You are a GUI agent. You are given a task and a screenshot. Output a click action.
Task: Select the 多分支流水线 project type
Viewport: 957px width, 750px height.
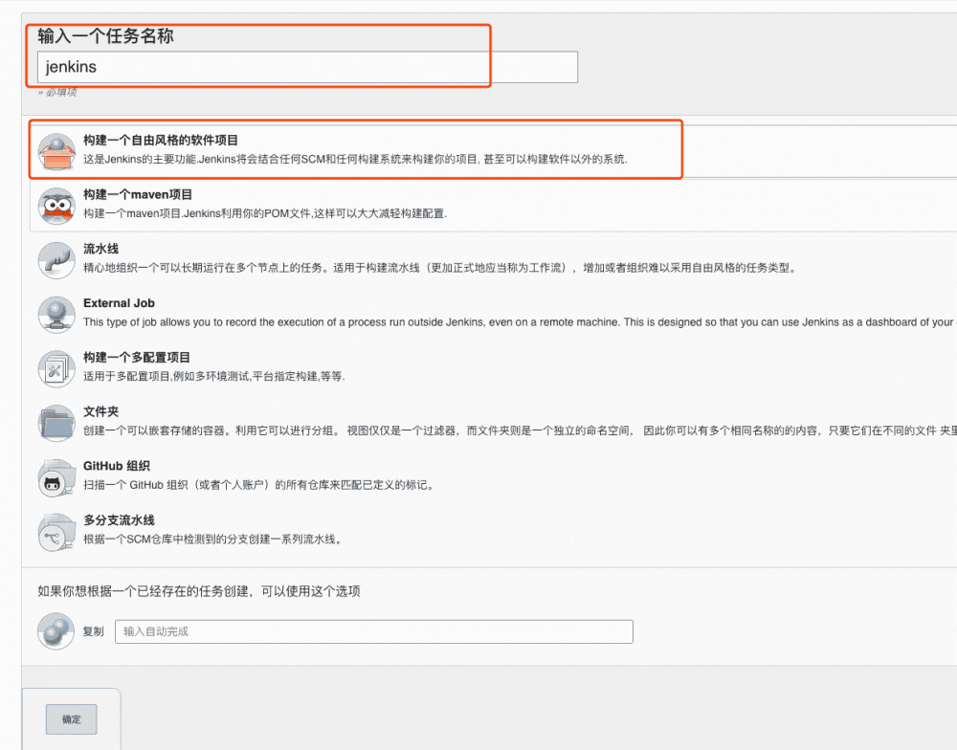coord(117,519)
